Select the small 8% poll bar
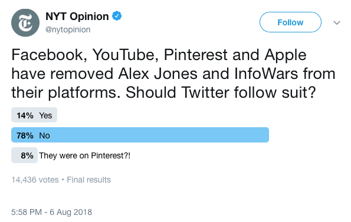Screen dimensions: 351x222 [x=24, y=155]
